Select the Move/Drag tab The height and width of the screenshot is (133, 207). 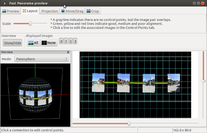(72, 11)
